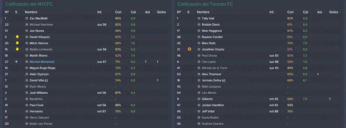Open Michael Mohamed's player profile
This screenshot has width=346, height=128.
(x=42, y=62)
